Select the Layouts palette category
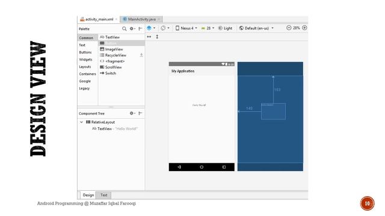 pyautogui.click(x=85, y=67)
